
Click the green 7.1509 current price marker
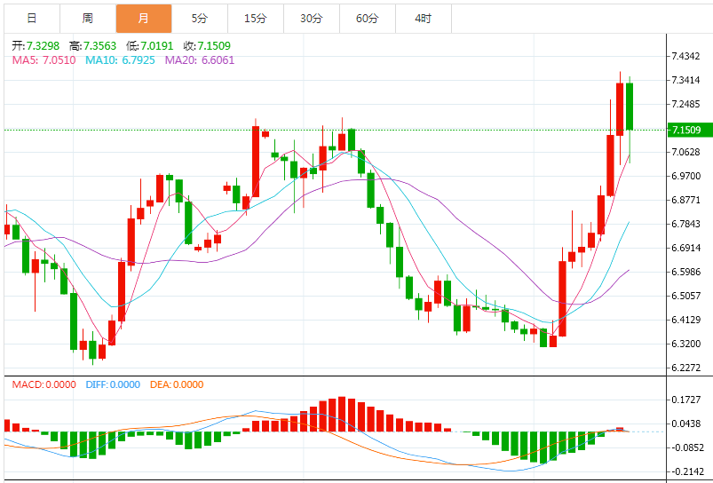coord(686,131)
